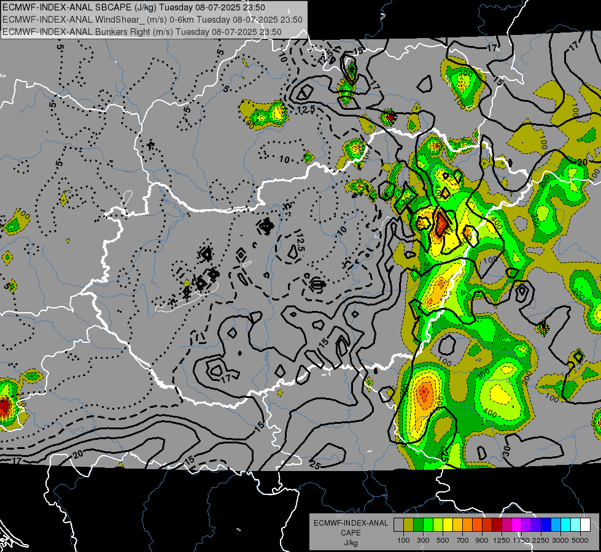Click the ECMWF-INDEX-ANAL legend heading
Image resolution: width=601 pixels, height=552 pixels.
(351, 523)
